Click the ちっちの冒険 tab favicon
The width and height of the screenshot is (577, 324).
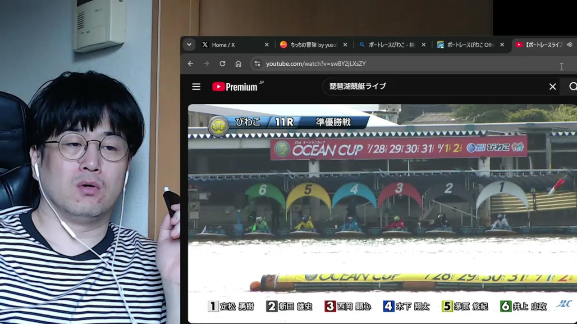pyautogui.click(x=284, y=45)
